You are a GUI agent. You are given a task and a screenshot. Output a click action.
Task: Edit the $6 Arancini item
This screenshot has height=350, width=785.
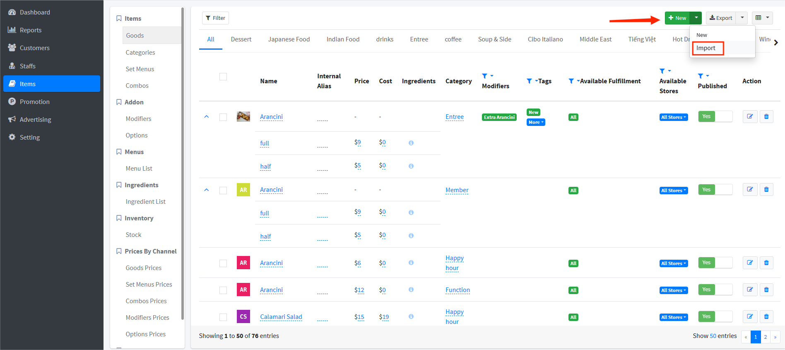(x=750, y=263)
